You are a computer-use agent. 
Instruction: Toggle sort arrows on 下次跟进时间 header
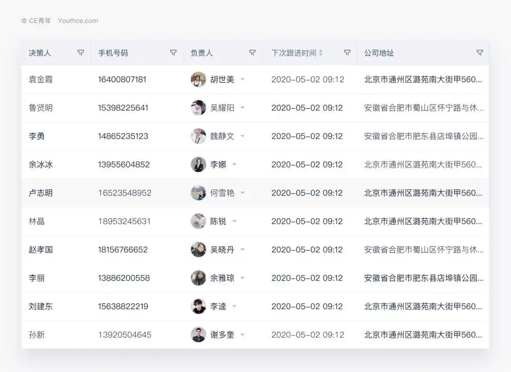pyautogui.click(x=321, y=53)
